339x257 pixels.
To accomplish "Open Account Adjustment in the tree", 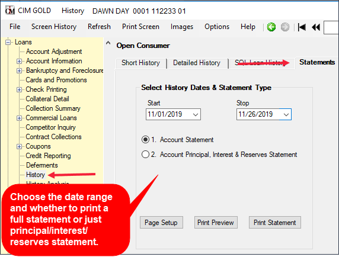I will [x=54, y=52].
